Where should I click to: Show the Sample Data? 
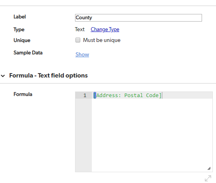tap(82, 54)
